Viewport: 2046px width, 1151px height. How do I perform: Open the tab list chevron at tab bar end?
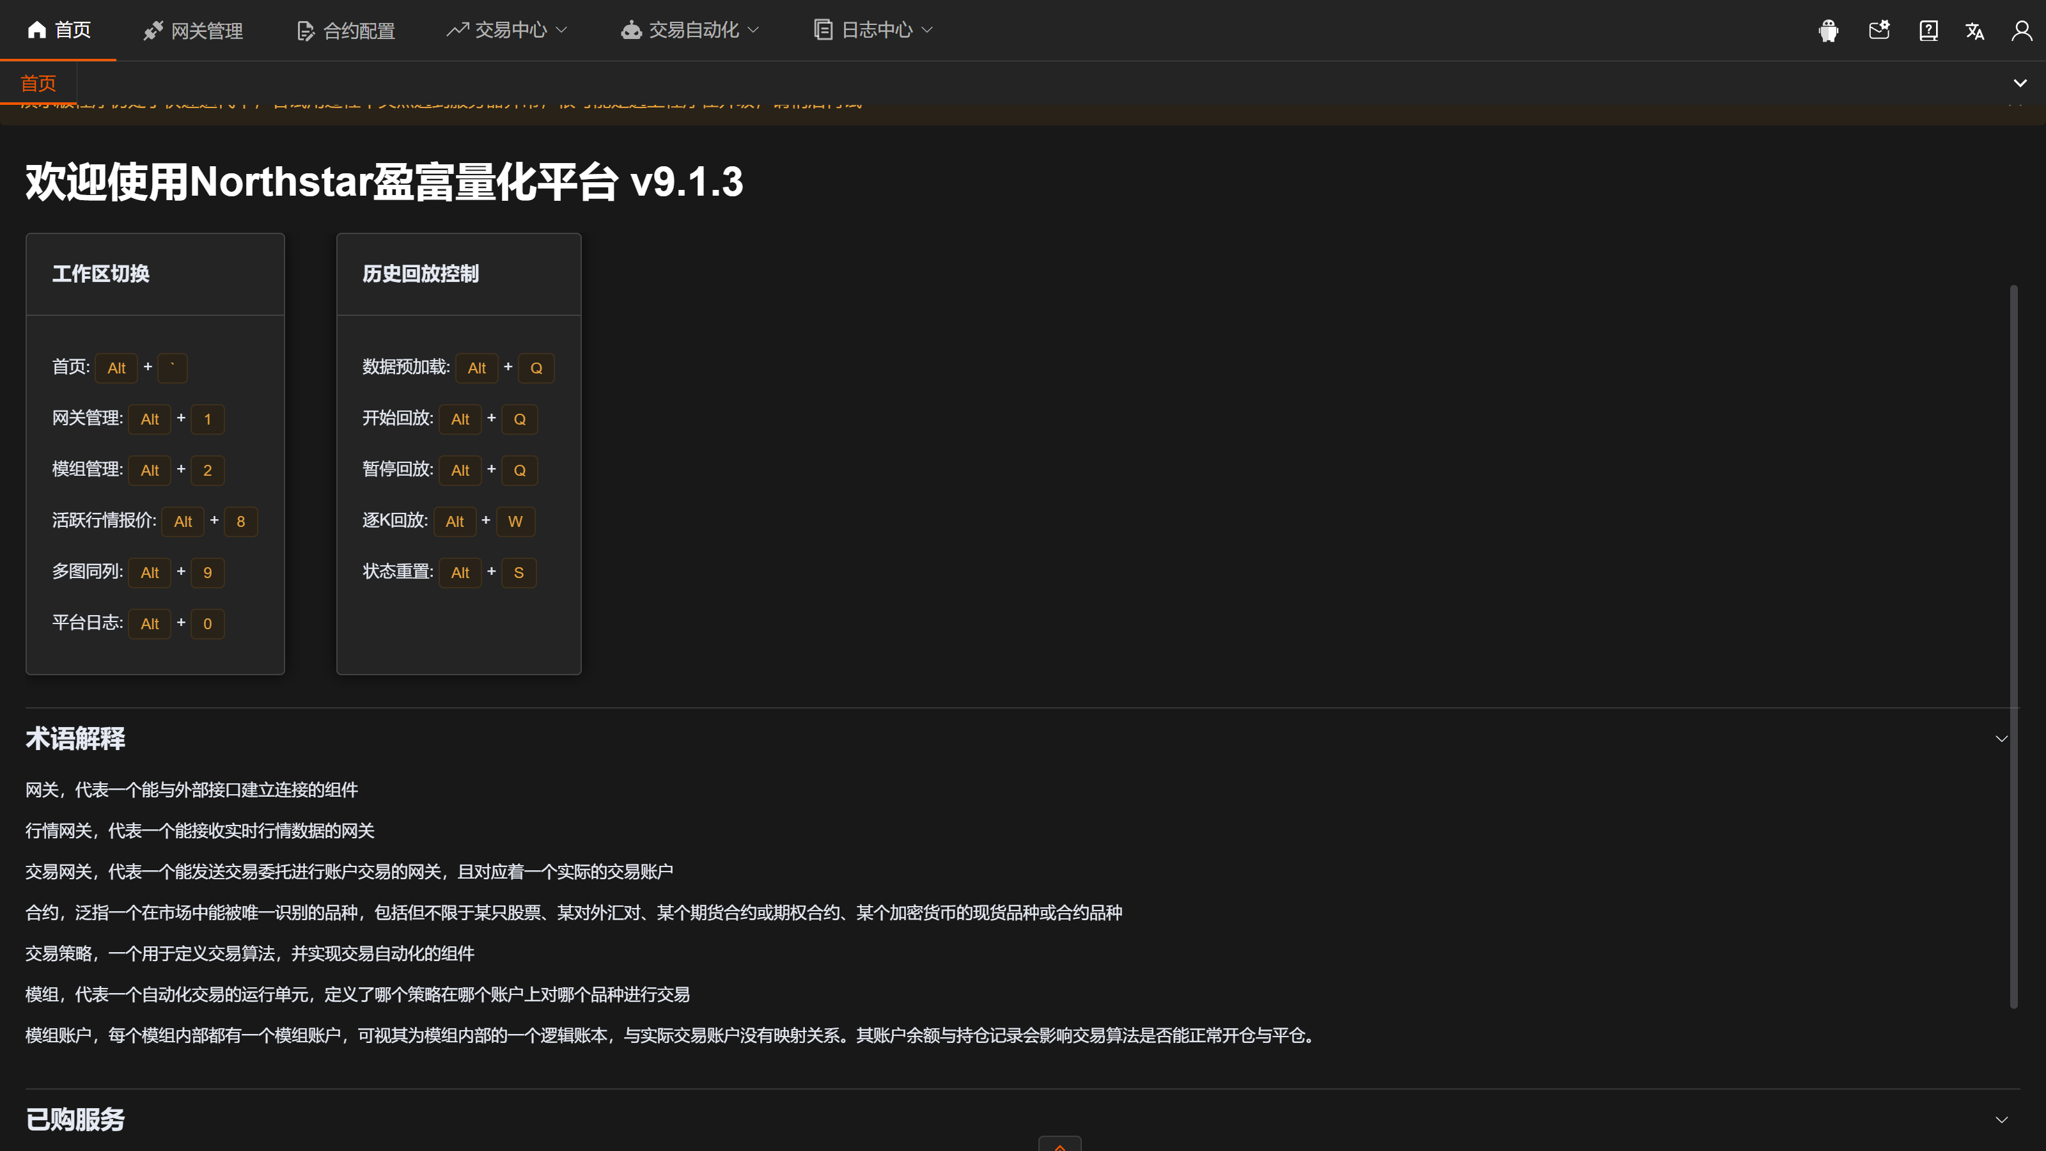click(2020, 82)
